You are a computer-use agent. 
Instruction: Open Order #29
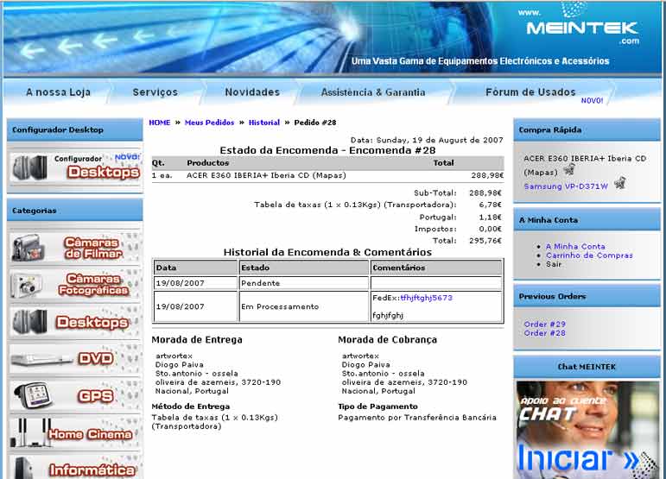tap(544, 325)
